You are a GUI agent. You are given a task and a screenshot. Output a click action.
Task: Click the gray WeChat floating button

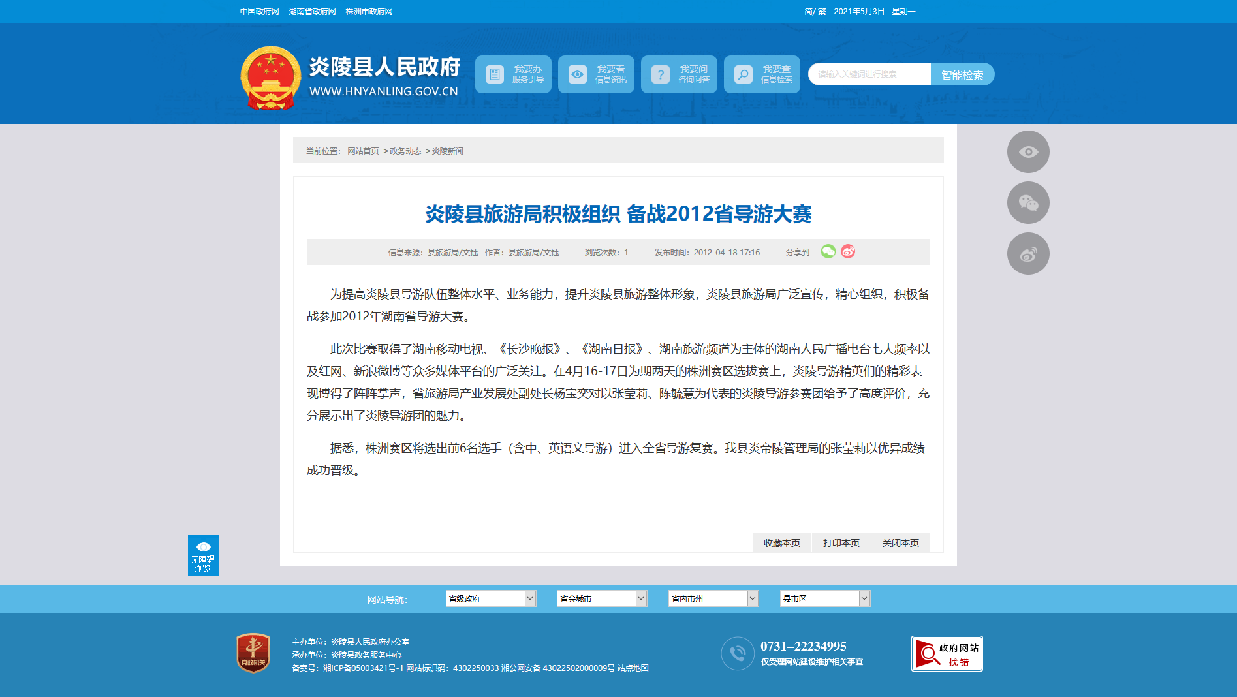1028,203
